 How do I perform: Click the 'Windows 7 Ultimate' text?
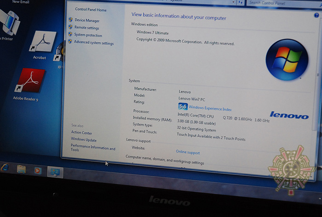[x=152, y=33]
